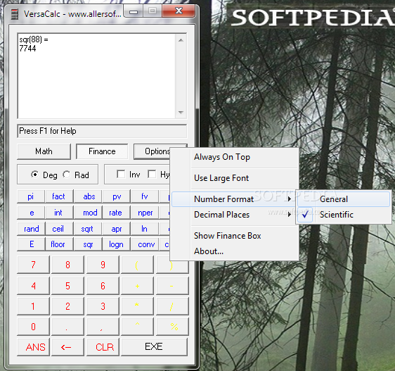Click the caret power key
Screen dimensions: 395x371
pos(137,327)
